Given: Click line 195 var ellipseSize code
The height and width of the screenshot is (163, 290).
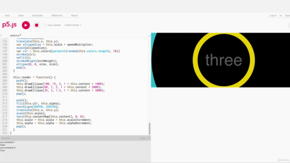Looking at the screenshot, I should point(55,45).
